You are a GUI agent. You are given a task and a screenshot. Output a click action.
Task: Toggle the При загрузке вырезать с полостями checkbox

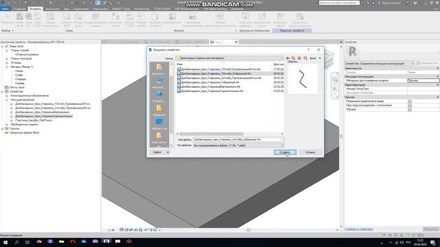click(410, 105)
